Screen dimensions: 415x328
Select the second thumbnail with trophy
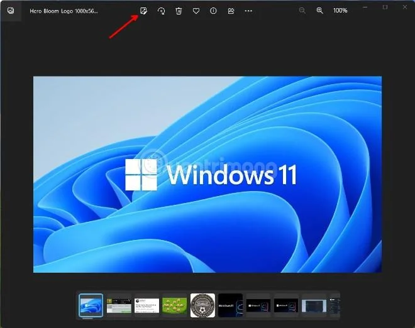119,305
